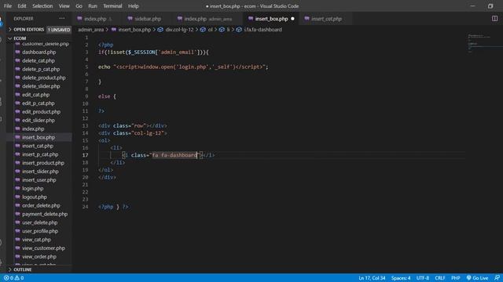The width and height of the screenshot is (503, 282).
Task: Open insert_cat.php in the file tree
Action: (38, 146)
